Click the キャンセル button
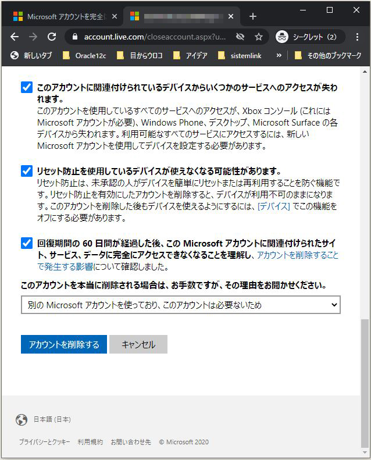The width and height of the screenshot is (371, 460). (x=138, y=344)
